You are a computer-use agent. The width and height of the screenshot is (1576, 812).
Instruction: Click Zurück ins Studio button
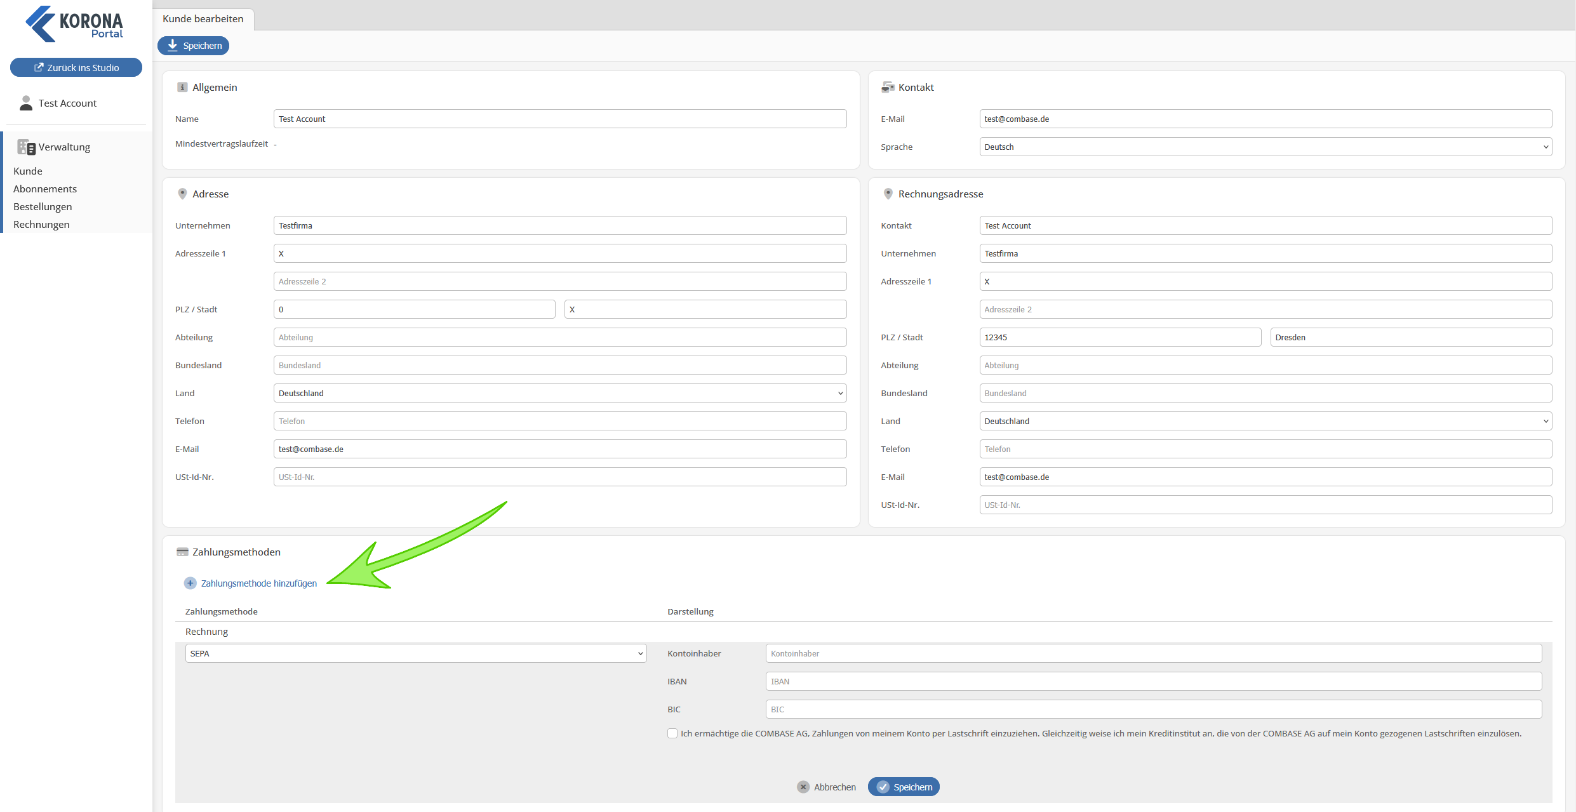[76, 67]
